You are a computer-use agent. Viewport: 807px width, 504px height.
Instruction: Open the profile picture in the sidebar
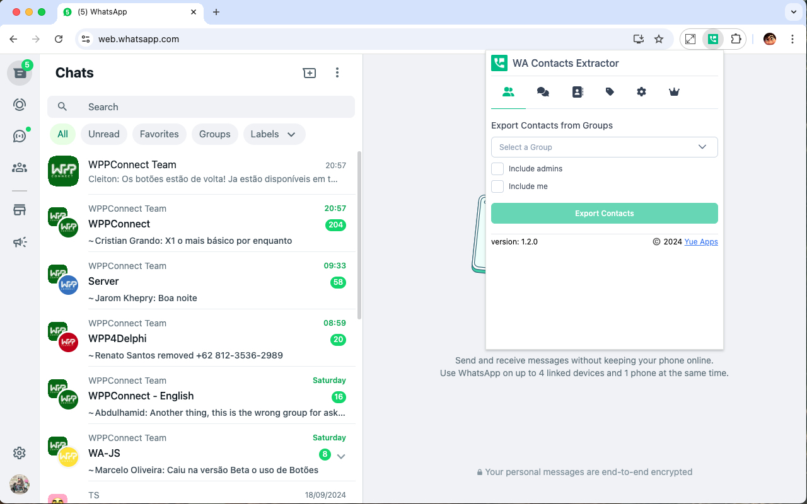click(x=20, y=484)
